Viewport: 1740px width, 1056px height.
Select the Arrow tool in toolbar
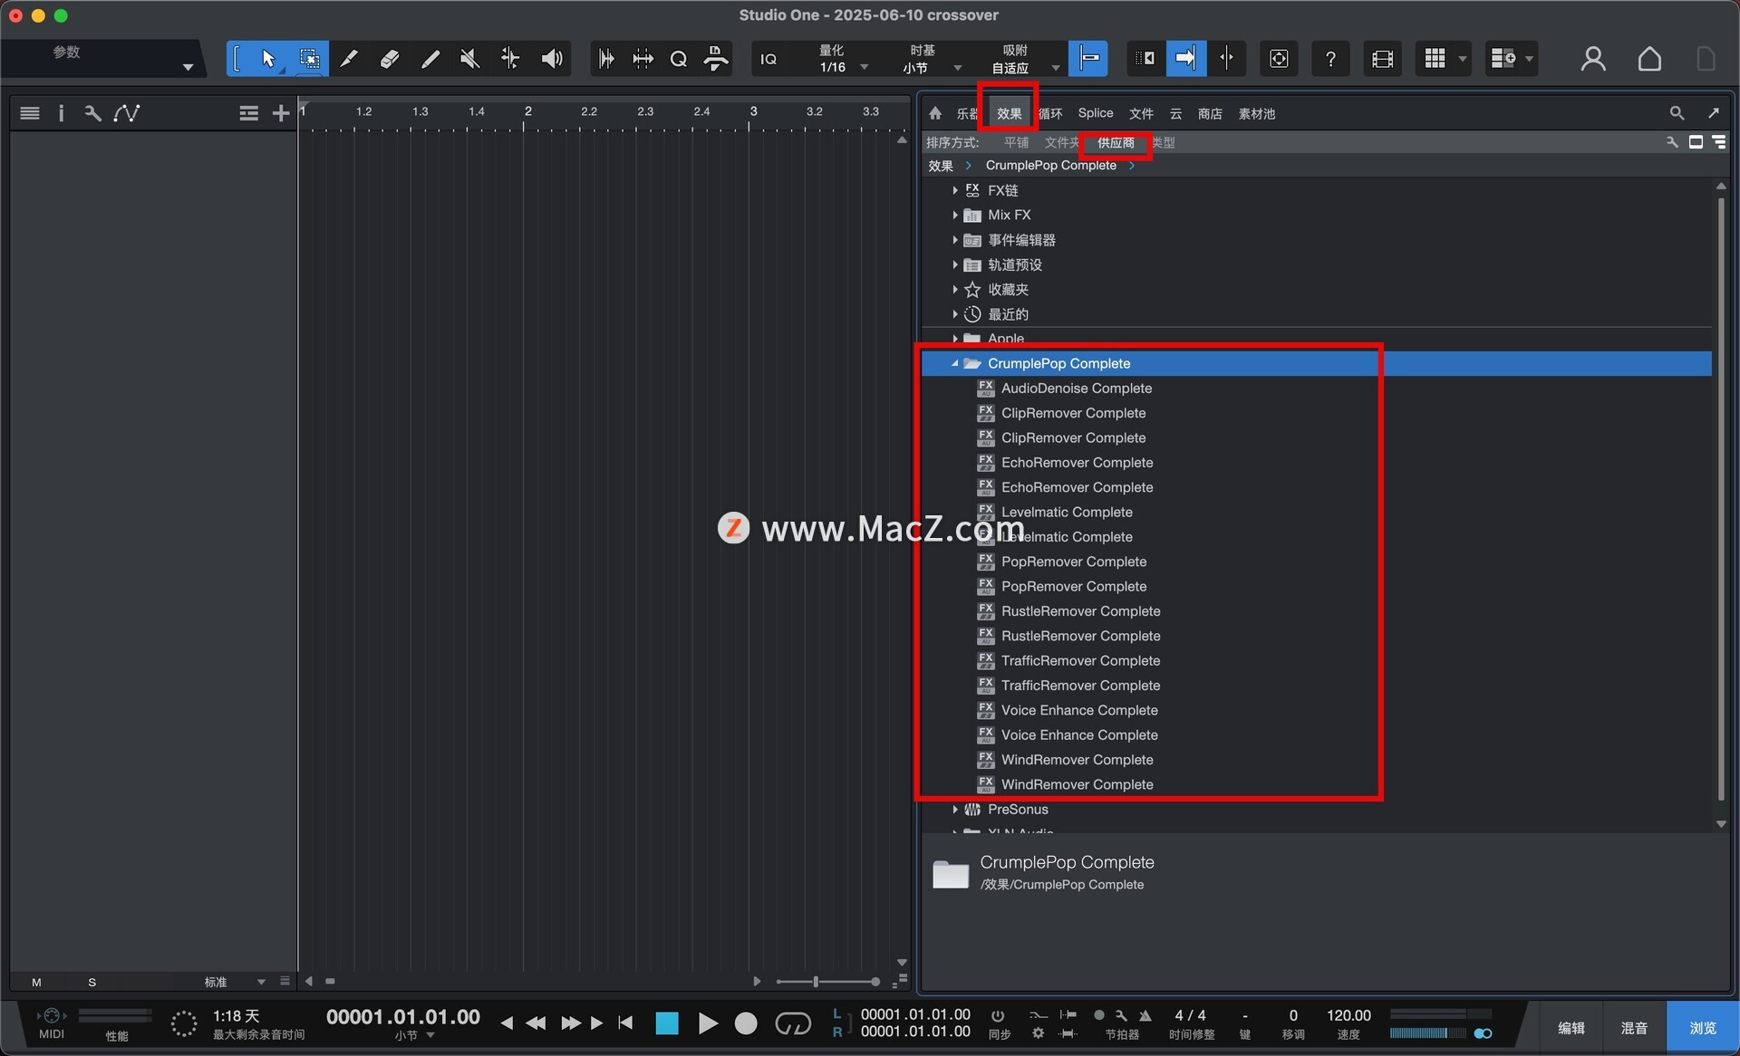point(268,59)
